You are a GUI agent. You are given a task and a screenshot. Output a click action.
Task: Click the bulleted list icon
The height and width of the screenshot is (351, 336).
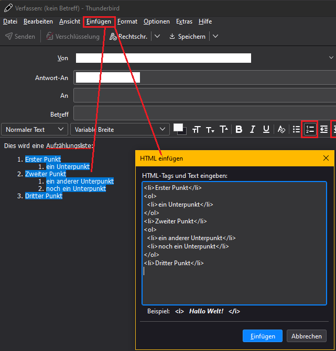(x=296, y=129)
